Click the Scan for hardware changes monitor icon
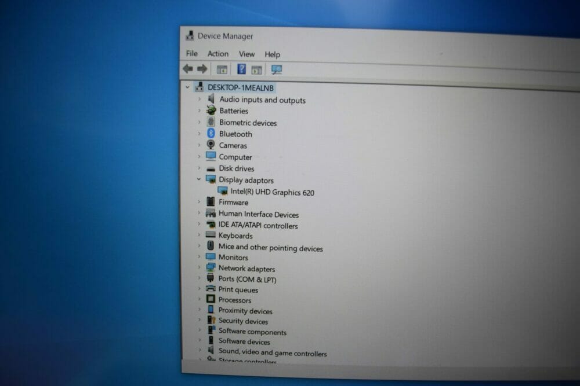 (x=276, y=70)
